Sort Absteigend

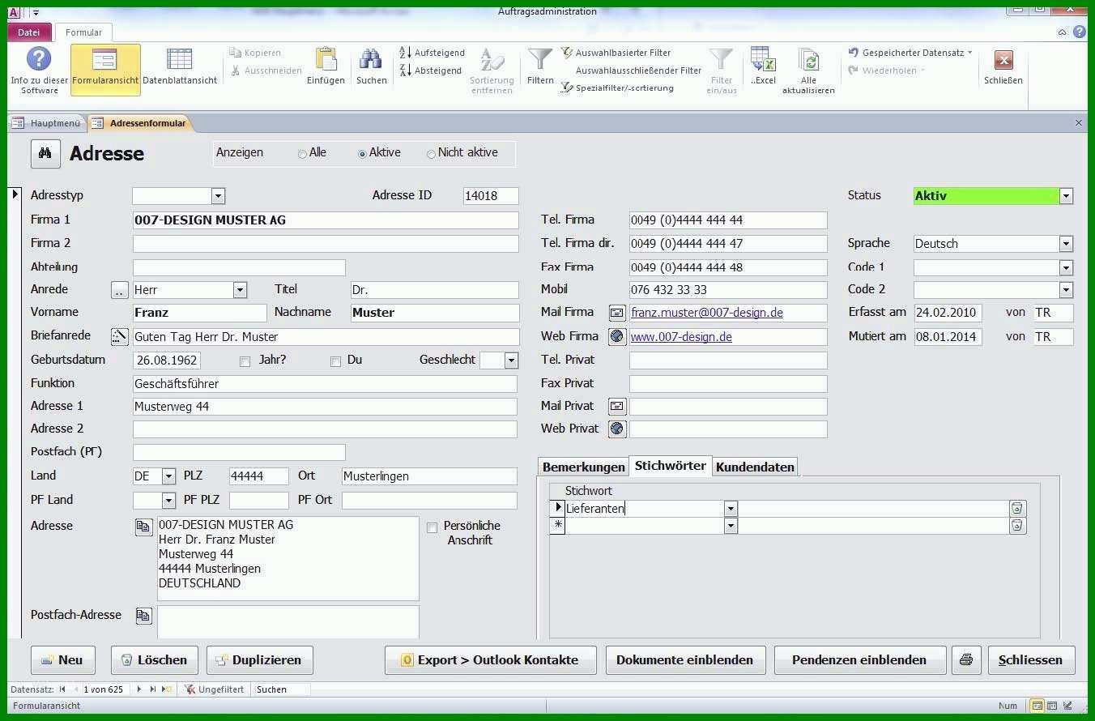(x=431, y=71)
